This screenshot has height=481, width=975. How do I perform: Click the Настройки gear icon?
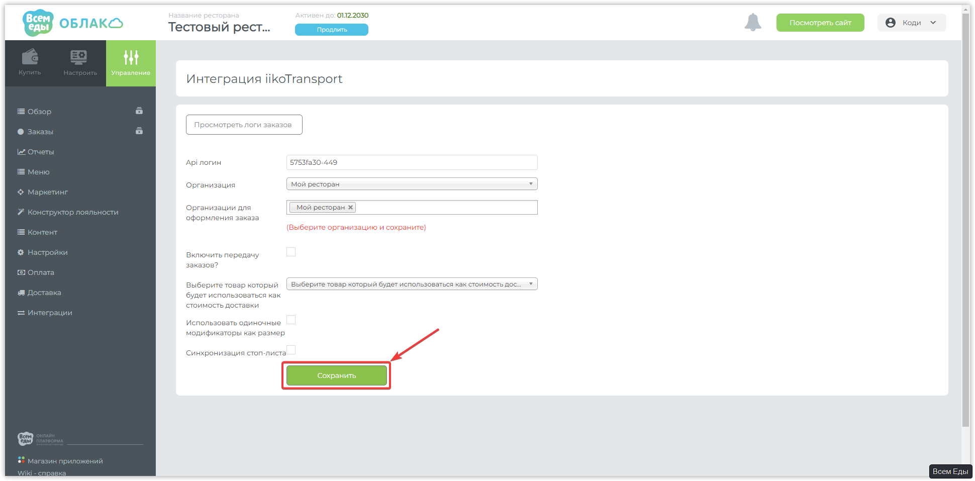[x=21, y=252]
